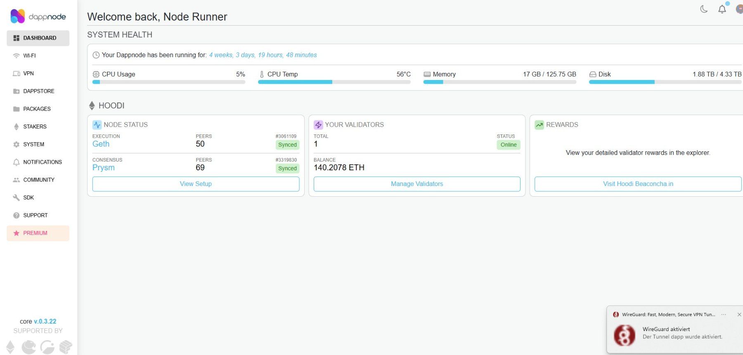Open the Geth execution client link
Viewport: 743px width, 355px height.
pyautogui.click(x=101, y=144)
